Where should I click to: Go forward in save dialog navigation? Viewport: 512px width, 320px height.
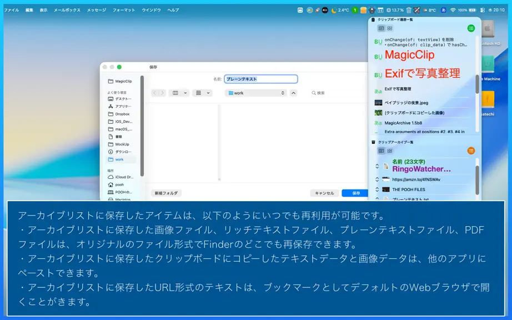coord(162,93)
